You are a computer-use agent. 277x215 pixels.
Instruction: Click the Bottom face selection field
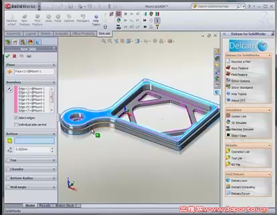[x=34, y=141]
